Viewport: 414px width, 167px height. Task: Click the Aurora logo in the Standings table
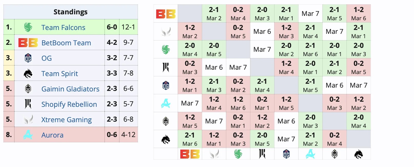click(28, 135)
